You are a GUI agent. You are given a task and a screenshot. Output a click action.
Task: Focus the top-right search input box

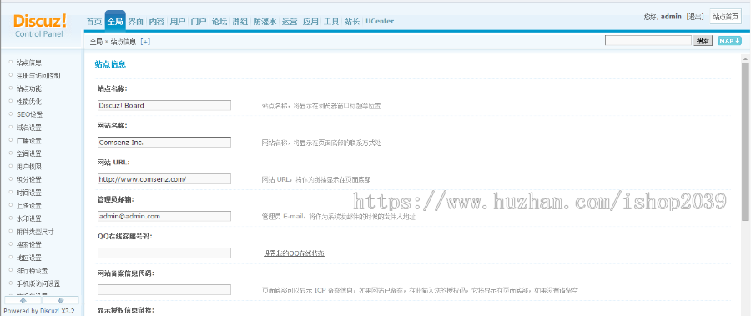point(648,41)
